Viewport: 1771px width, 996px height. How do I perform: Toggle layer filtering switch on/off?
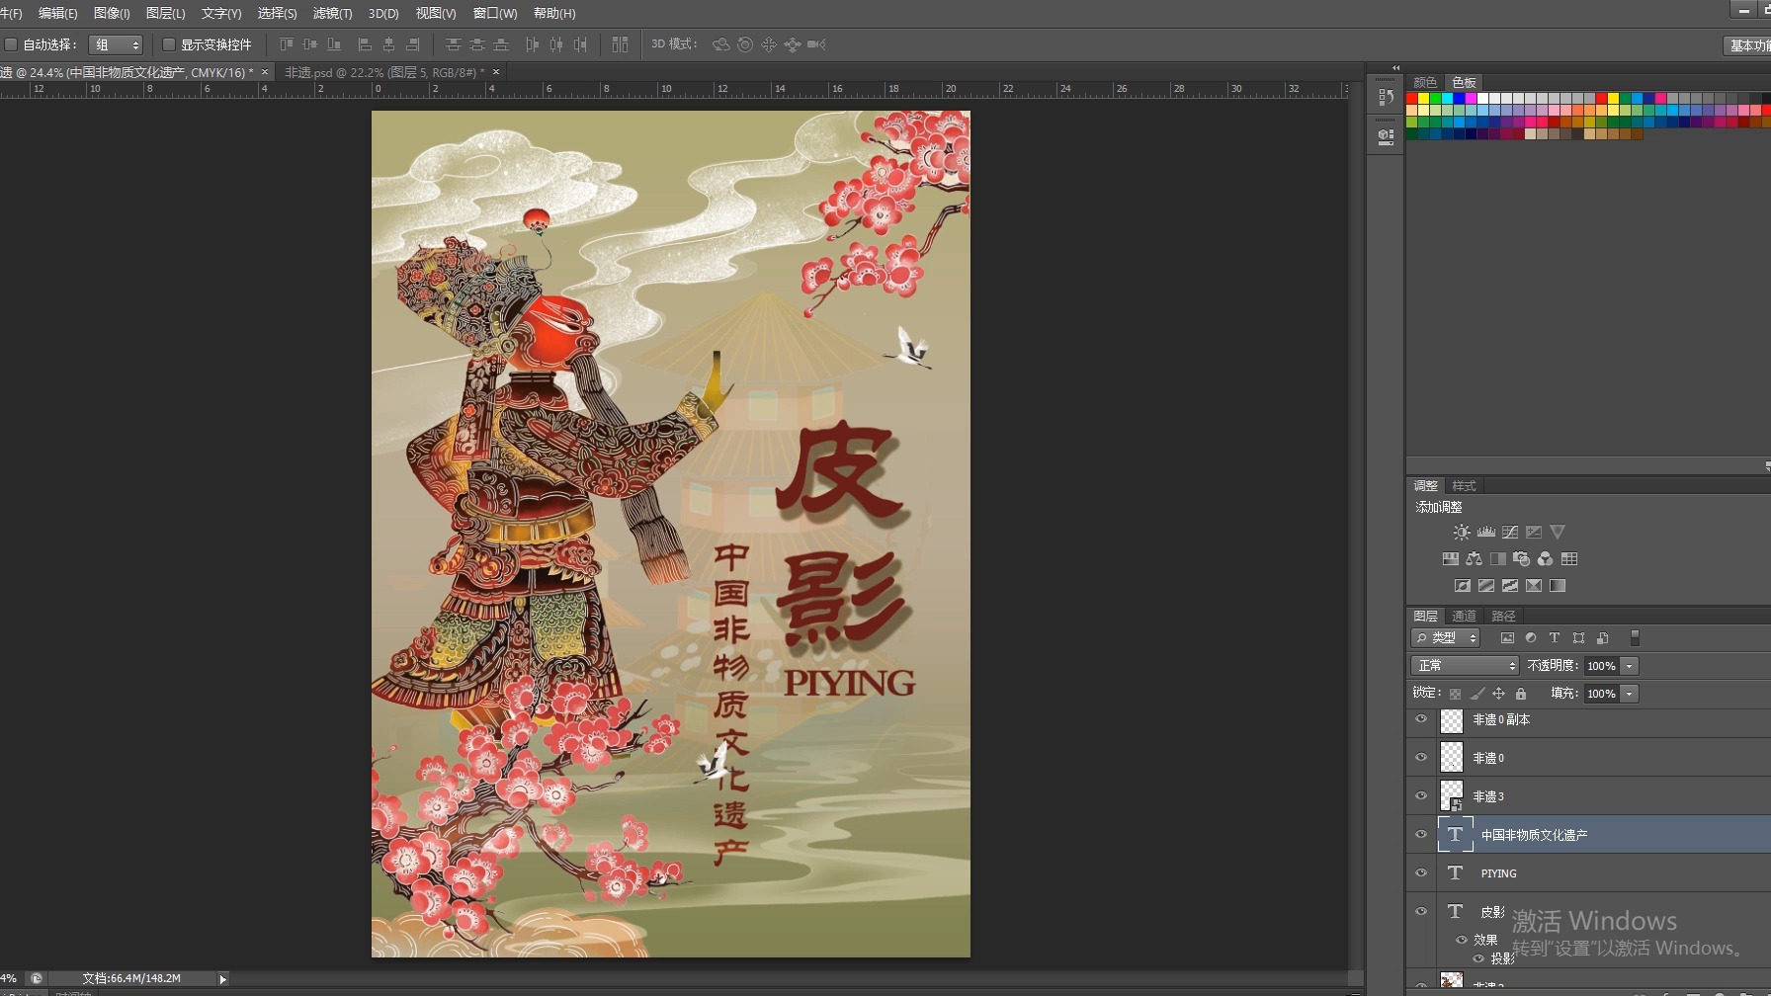1635,638
